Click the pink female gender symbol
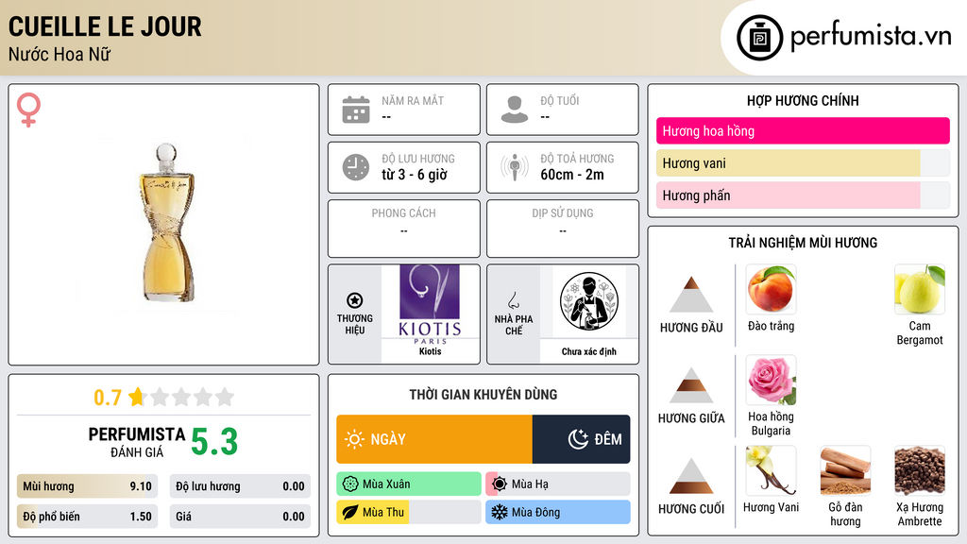This screenshot has height=544, width=967. [x=28, y=110]
